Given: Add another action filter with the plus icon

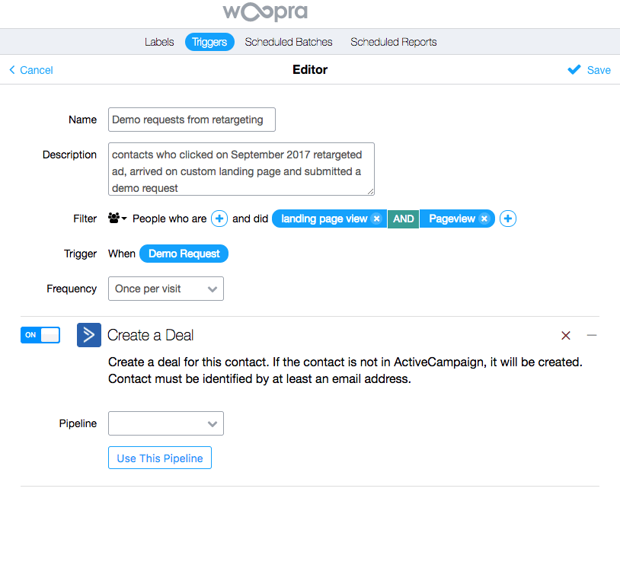Looking at the screenshot, I should (x=507, y=219).
